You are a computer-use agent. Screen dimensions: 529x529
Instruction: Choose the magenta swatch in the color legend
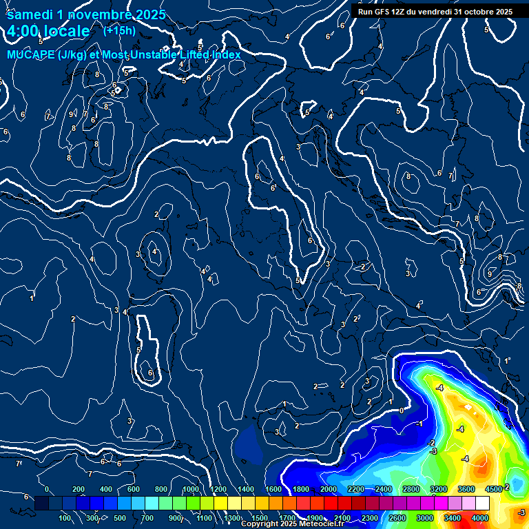439,504
